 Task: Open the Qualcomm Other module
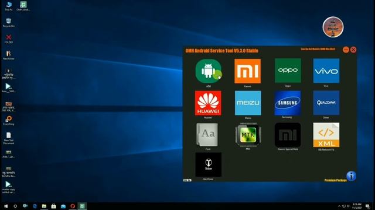tap(326, 103)
